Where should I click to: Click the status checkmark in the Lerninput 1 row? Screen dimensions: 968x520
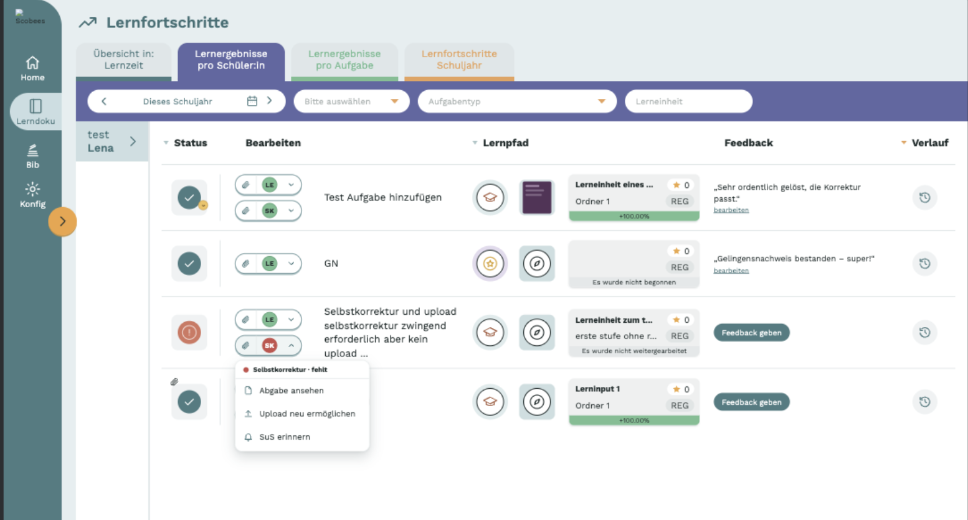click(189, 402)
